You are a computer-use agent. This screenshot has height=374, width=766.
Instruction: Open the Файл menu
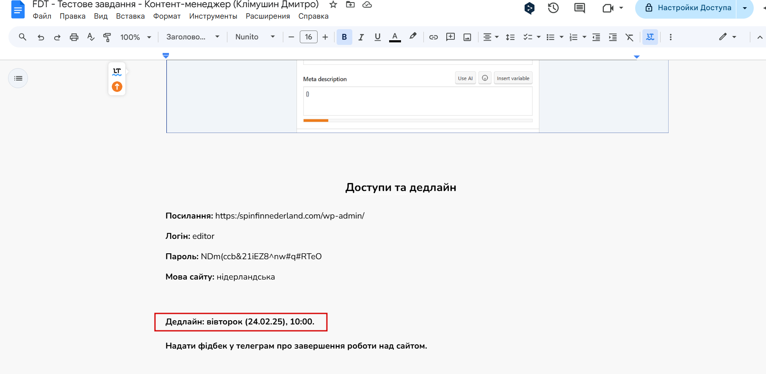coord(42,16)
